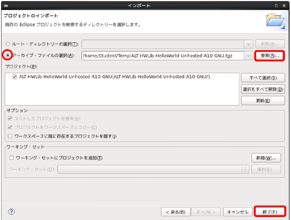Toggle add project to working sets checkbox
Viewport: 291px width, 220px height.
[x=11, y=158]
